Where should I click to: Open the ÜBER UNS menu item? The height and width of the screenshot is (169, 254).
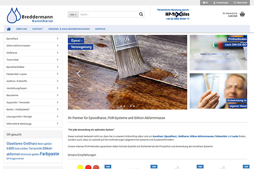pos(22,29)
